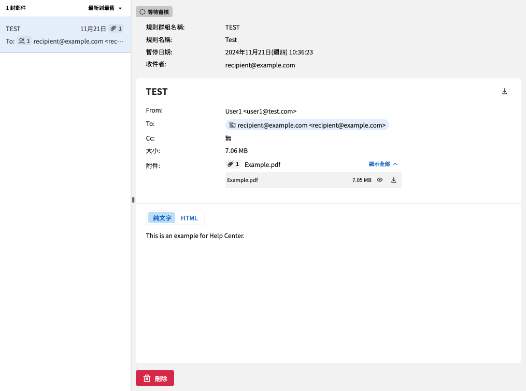526x391 pixels.
Task: Switch to the 純文字 view tab
Action: point(162,218)
